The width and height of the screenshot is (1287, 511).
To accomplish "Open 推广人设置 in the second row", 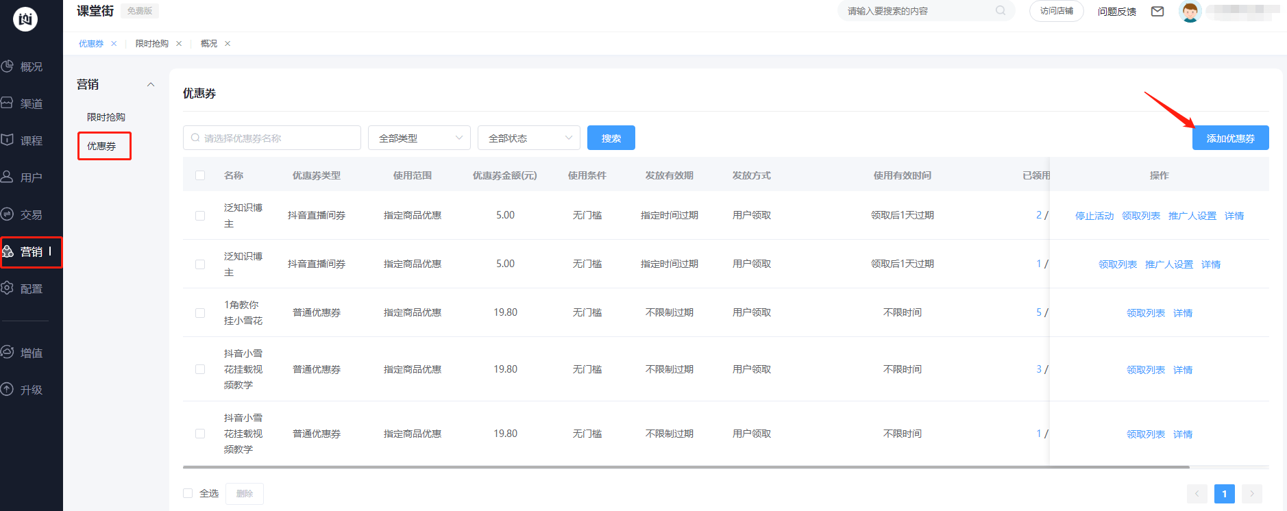I will coord(1169,264).
